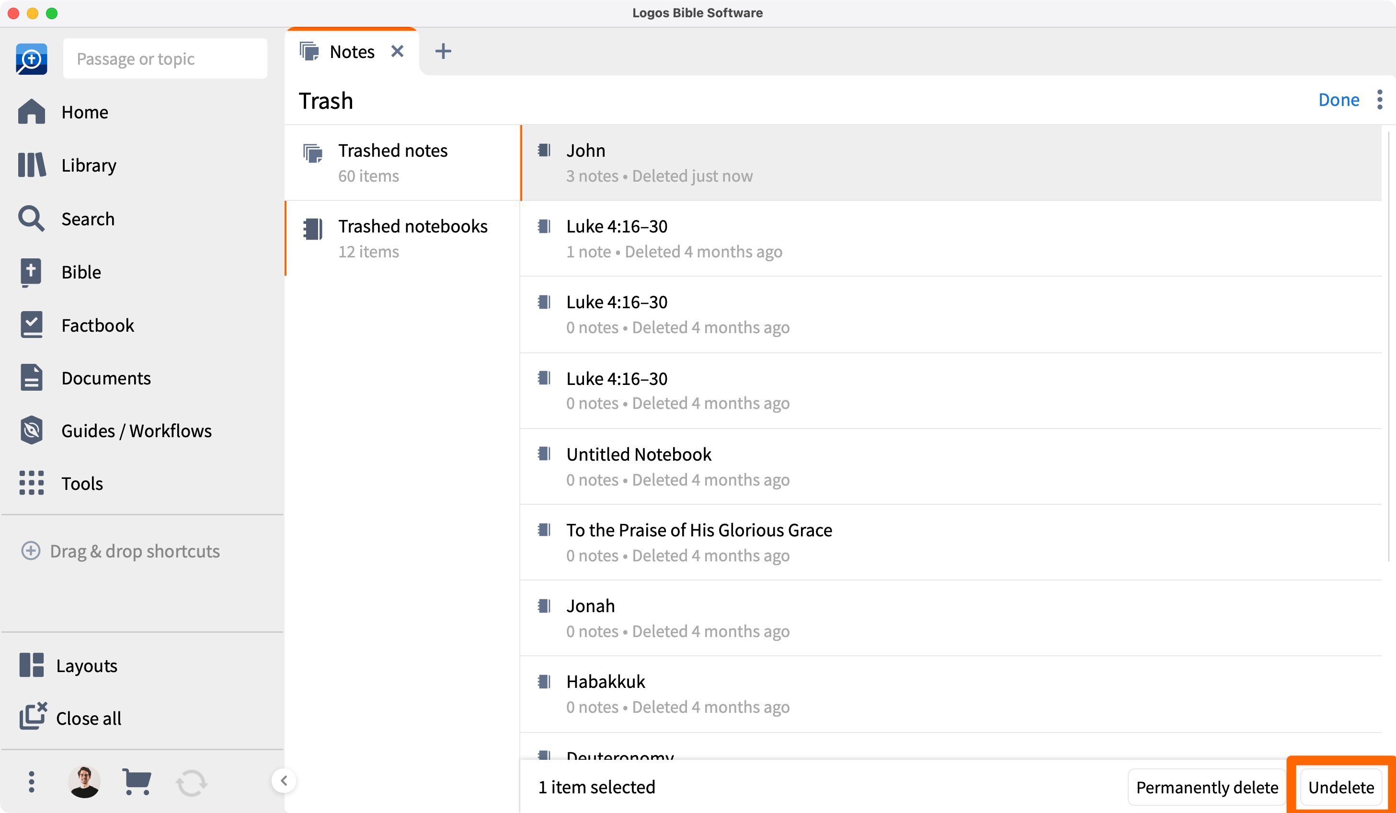Close the Notes tab
The image size is (1396, 813).
(397, 52)
